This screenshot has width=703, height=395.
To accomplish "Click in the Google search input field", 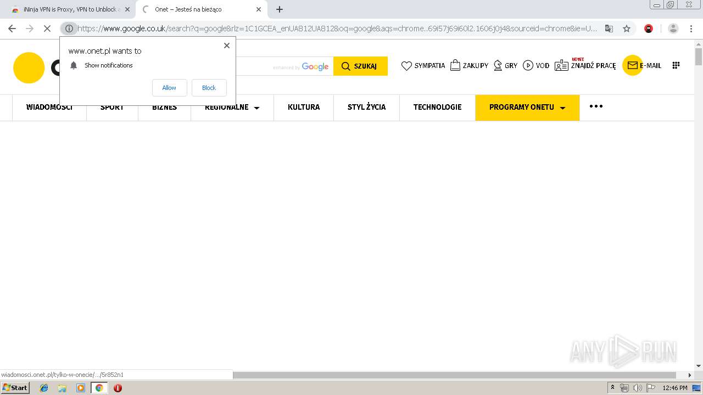I will click(284, 66).
